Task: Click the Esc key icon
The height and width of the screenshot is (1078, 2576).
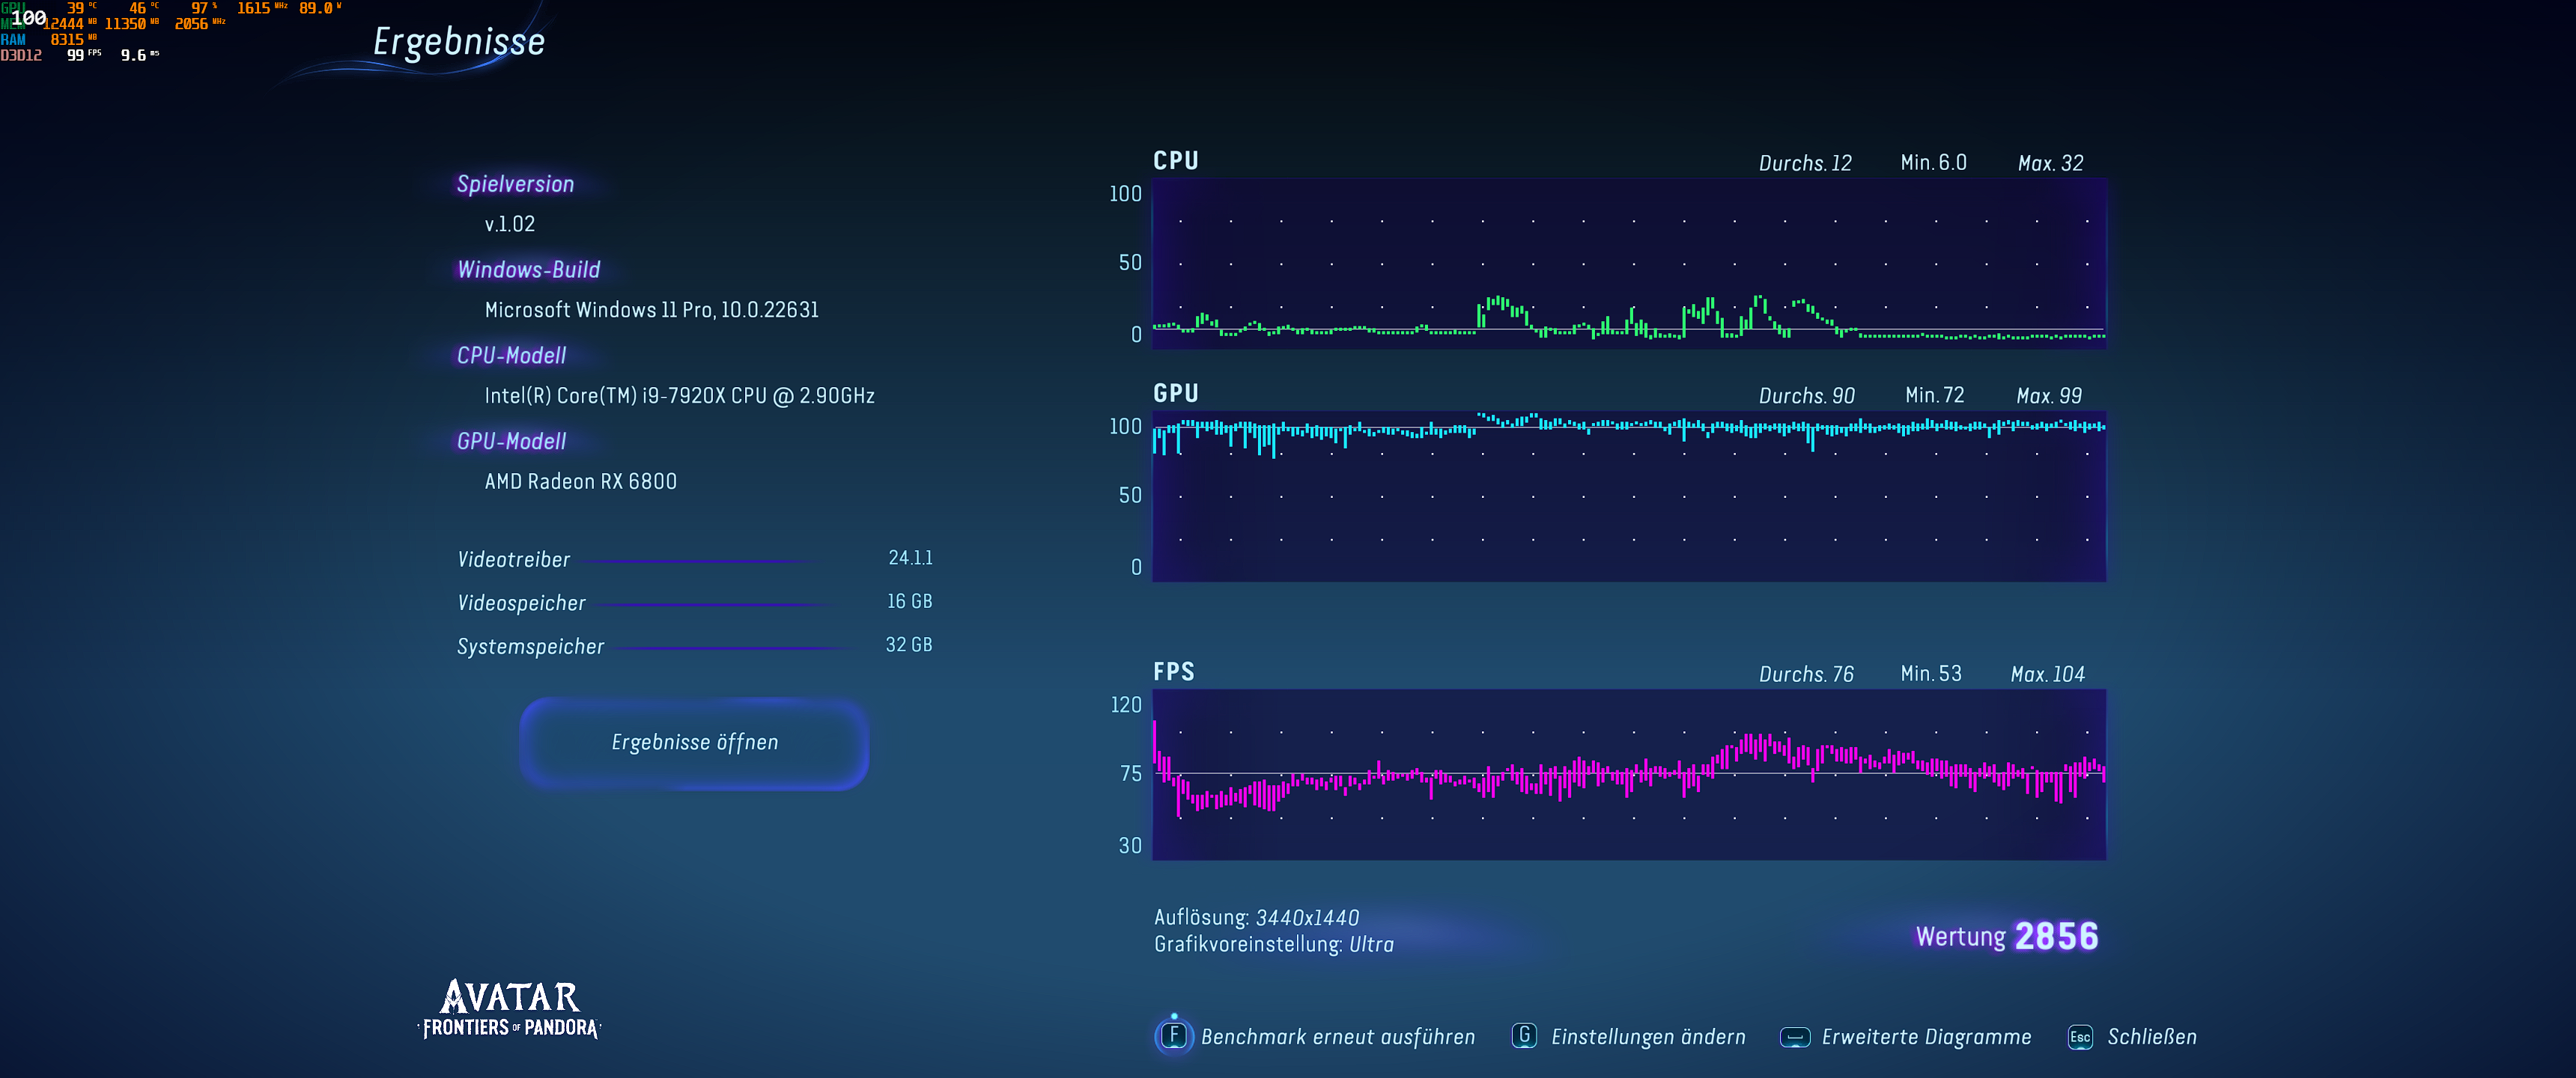Action: tap(2080, 1037)
